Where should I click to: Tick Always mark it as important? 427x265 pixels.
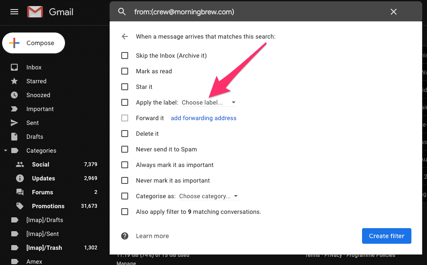pyautogui.click(x=125, y=165)
